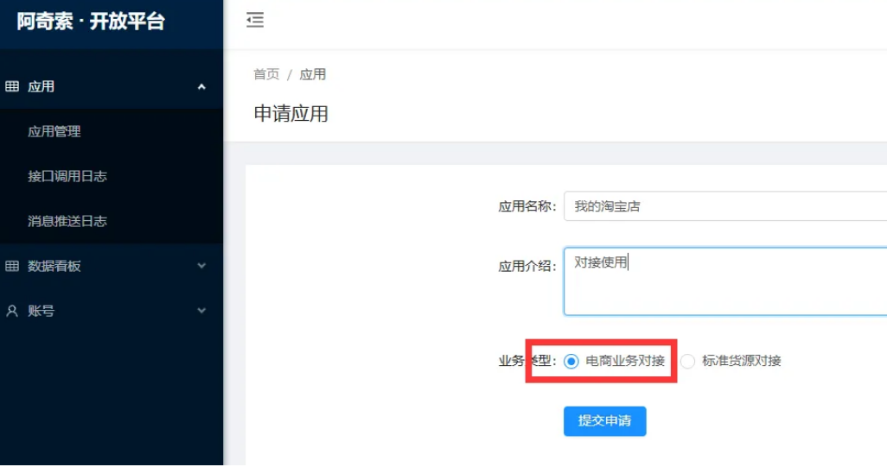Click the 应用 breadcrumb link
The width and height of the screenshot is (887, 467).
pos(313,74)
